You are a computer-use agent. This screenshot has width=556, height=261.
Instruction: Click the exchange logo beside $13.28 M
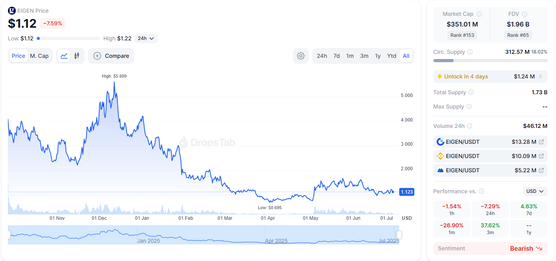coord(440,142)
